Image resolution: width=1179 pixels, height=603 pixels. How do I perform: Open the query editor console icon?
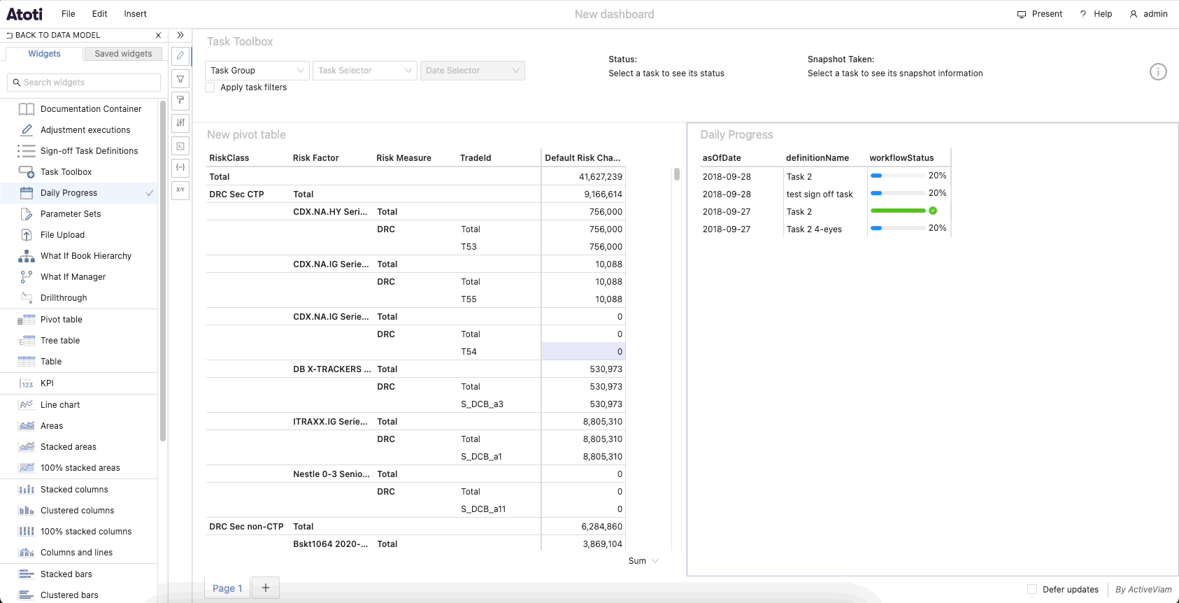click(180, 146)
